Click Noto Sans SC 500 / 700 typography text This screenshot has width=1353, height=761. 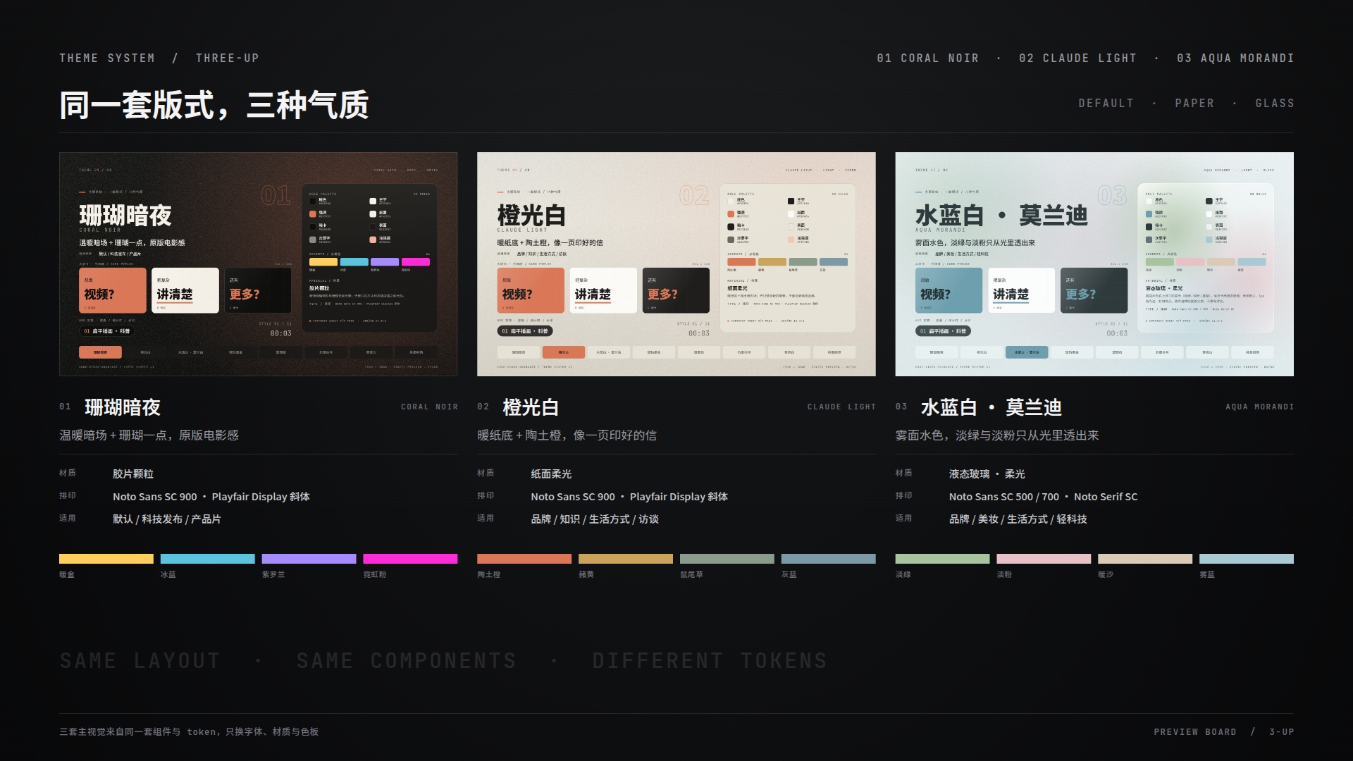click(1003, 496)
